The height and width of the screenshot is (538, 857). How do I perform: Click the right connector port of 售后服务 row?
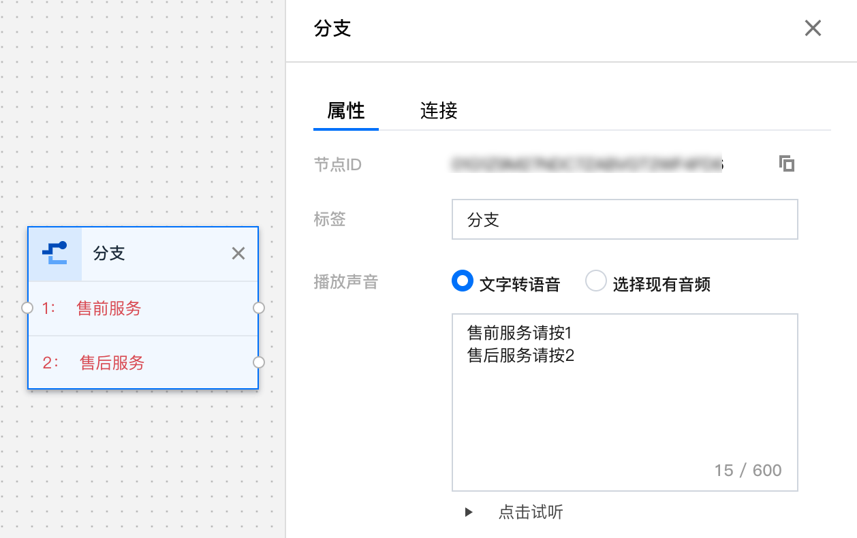[259, 362]
